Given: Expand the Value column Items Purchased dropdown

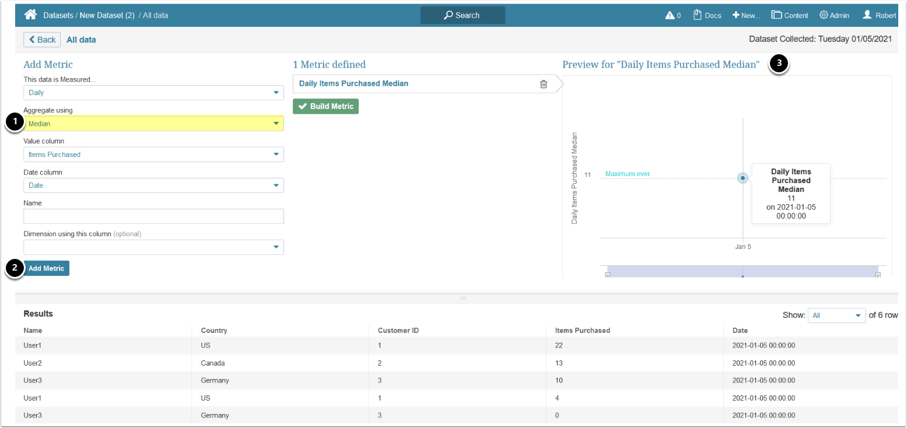Looking at the screenshot, I should [x=153, y=155].
